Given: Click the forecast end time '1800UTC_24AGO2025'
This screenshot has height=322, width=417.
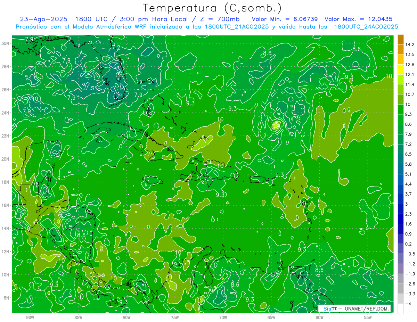Looking at the screenshot, I should click(x=366, y=26).
